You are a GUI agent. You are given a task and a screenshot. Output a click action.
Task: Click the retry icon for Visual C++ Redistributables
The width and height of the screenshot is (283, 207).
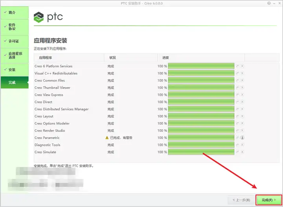[237, 73]
